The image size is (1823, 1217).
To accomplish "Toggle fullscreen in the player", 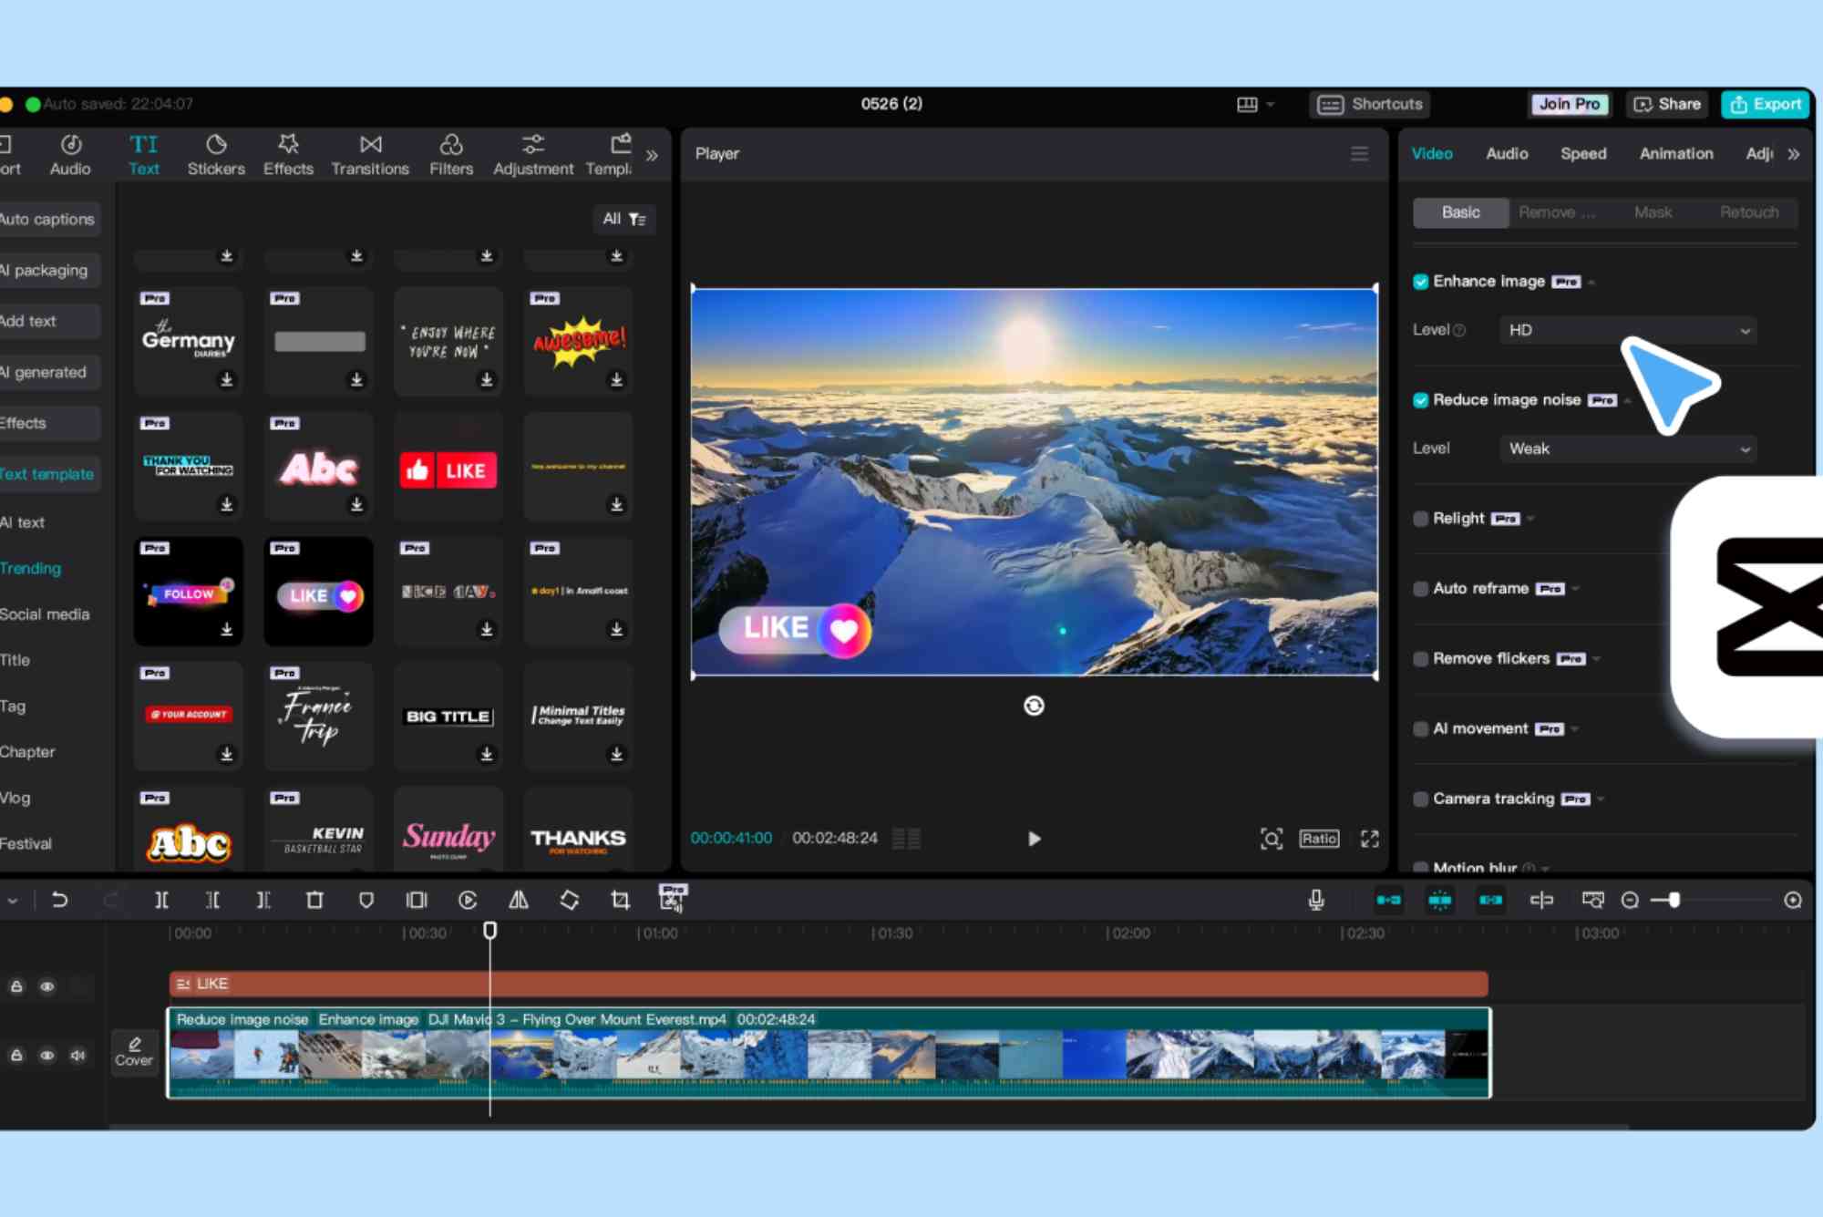I will (1369, 839).
